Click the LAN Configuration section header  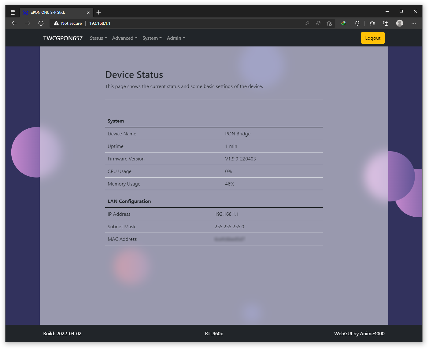pyautogui.click(x=129, y=201)
